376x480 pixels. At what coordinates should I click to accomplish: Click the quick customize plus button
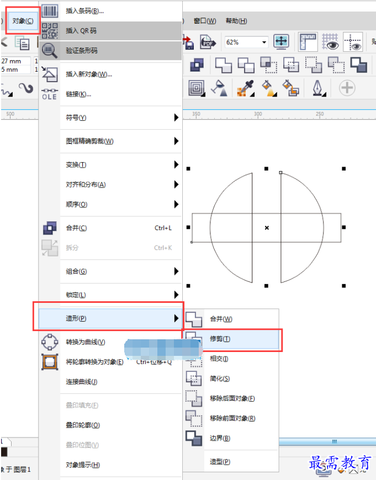click(347, 88)
